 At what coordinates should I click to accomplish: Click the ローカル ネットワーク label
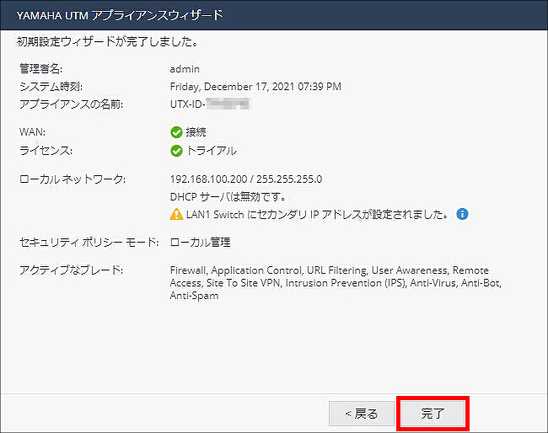coord(73,179)
